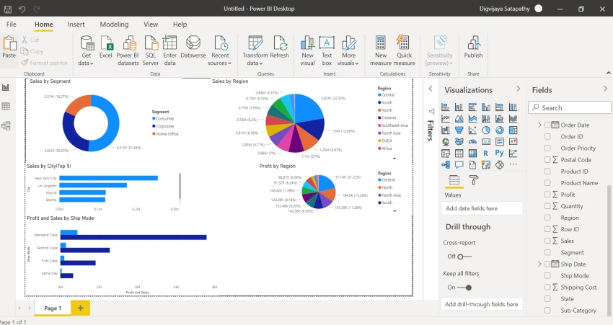Screen dimensions: 613x325
Task: Expand the Order Date field hierarchy
Action: 539,125
